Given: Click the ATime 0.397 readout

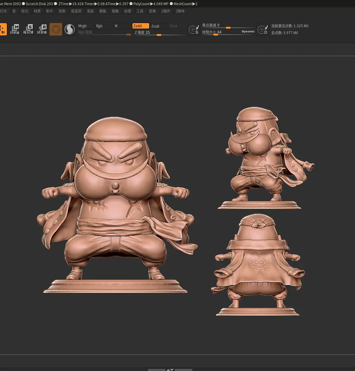Looking at the screenshot, I should point(117,4).
